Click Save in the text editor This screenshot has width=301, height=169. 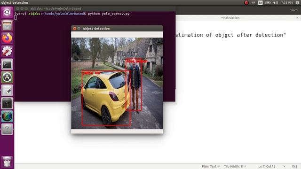point(293,10)
